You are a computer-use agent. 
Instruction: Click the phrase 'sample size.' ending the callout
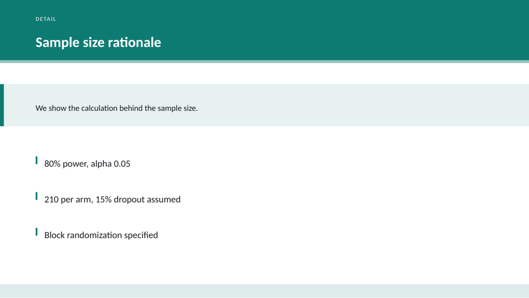[x=178, y=108]
